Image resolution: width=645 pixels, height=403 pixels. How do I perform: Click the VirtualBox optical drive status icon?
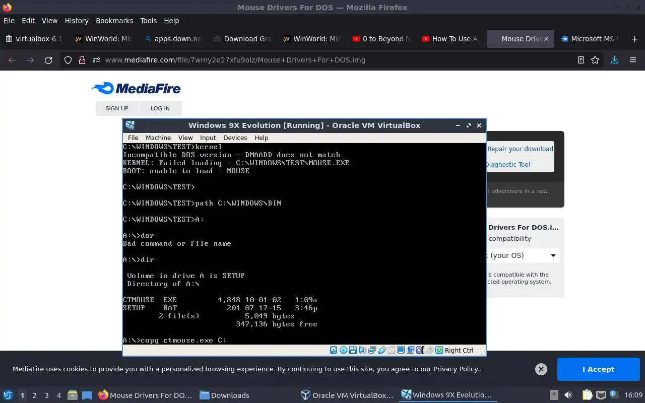click(x=343, y=350)
